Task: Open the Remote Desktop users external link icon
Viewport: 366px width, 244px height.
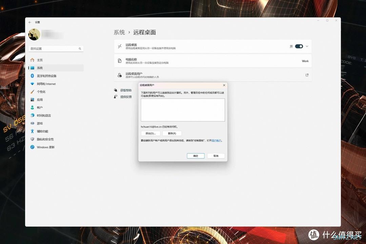Action: click(307, 75)
